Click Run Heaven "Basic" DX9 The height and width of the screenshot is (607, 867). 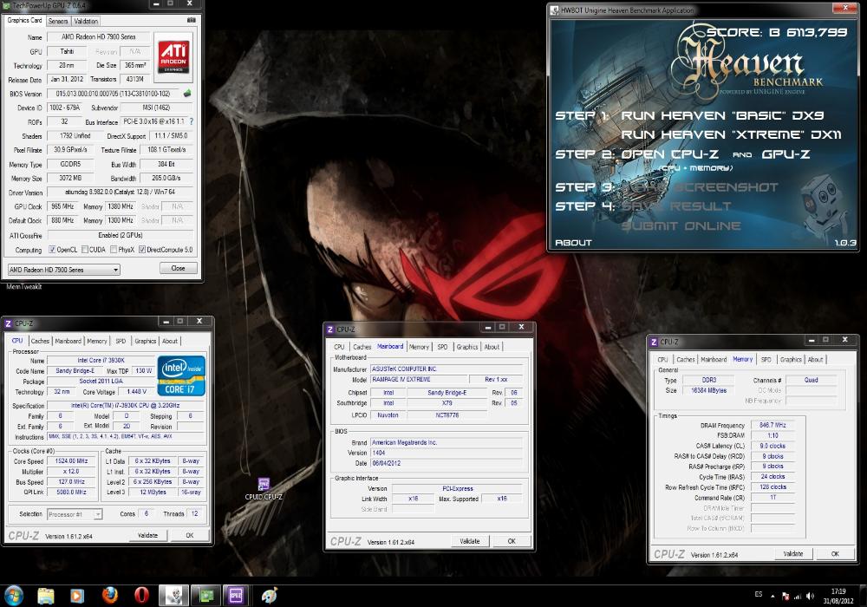[x=722, y=115]
